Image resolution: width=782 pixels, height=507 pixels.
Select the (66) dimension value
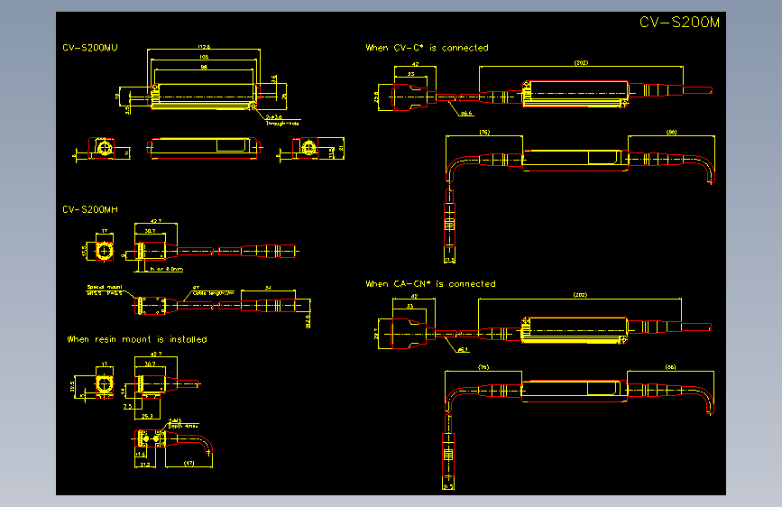(x=670, y=367)
